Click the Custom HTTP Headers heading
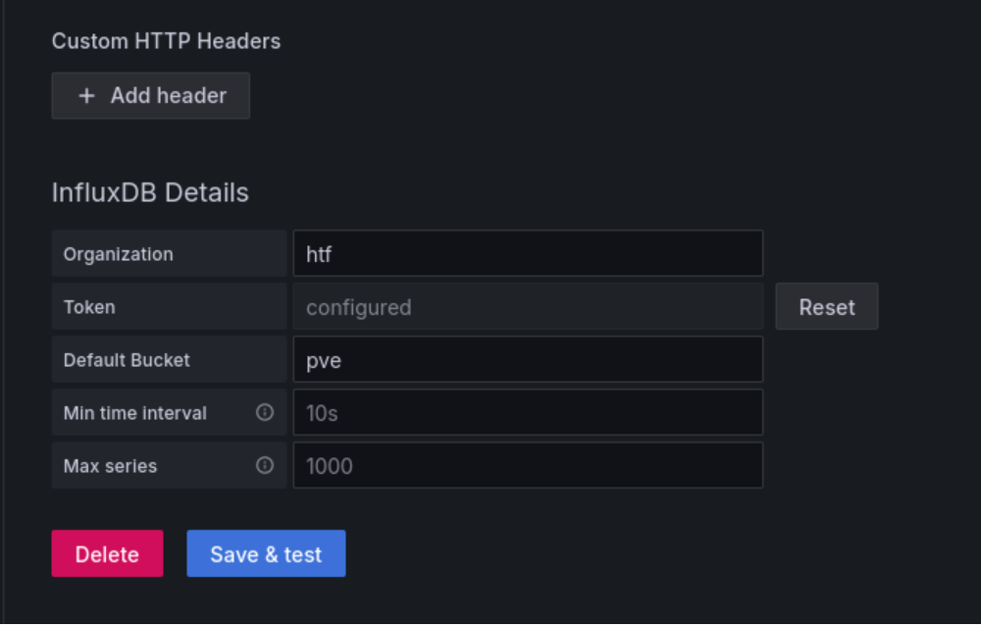This screenshot has height=628, width=981. click(x=166, y=41)
